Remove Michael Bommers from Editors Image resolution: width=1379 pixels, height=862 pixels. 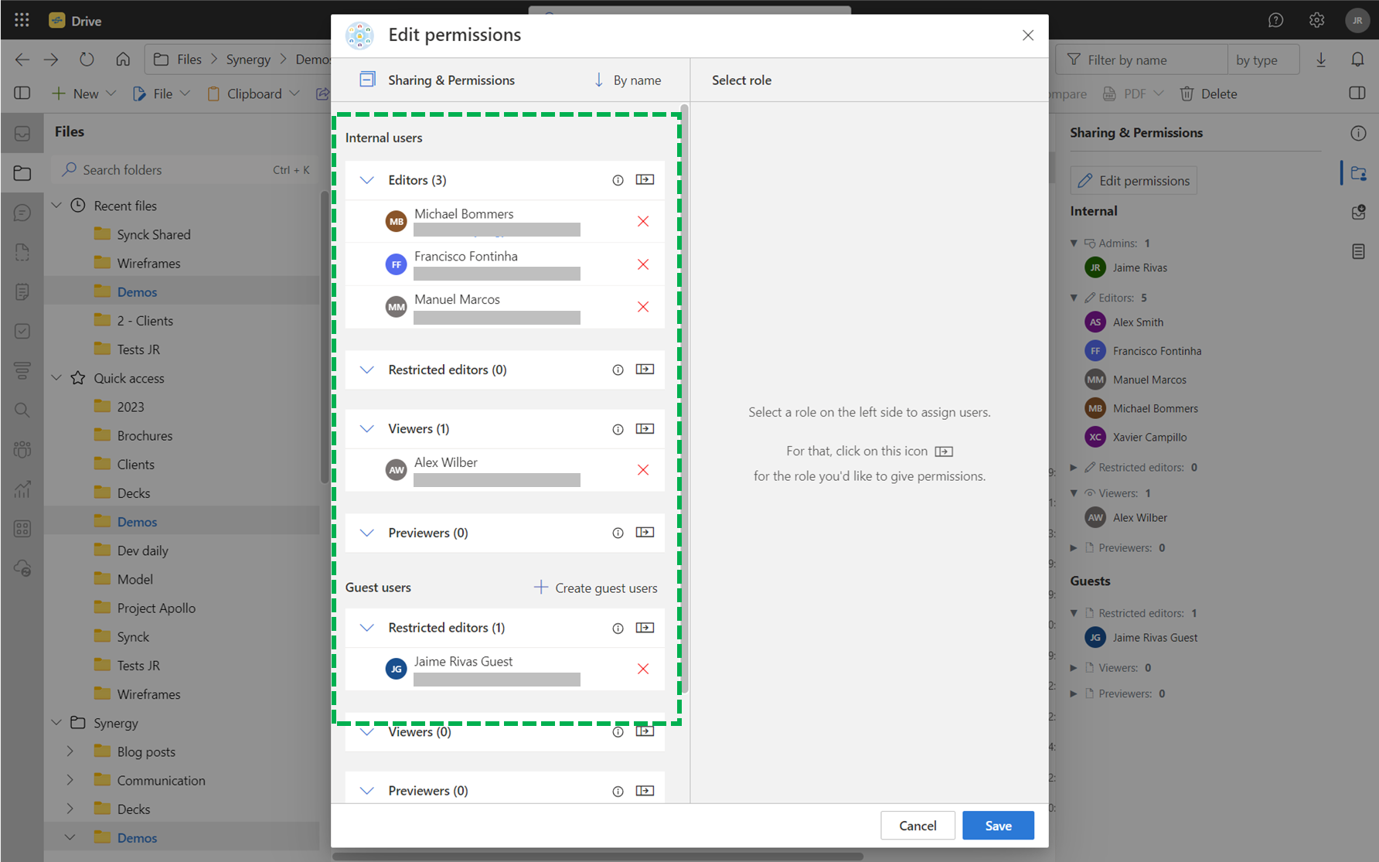[x=642, y=221]
